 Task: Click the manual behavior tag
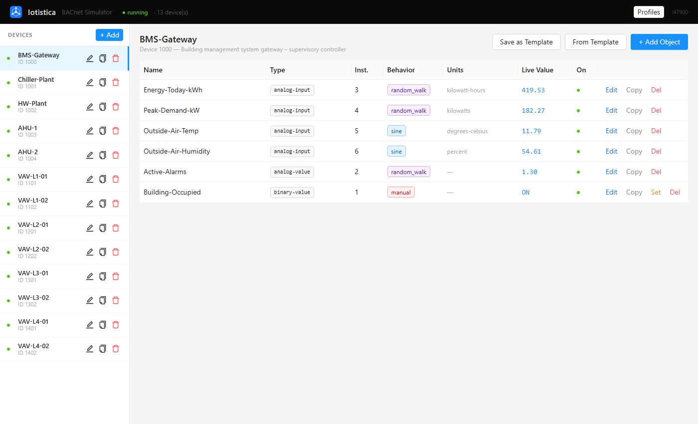[401, 193]
